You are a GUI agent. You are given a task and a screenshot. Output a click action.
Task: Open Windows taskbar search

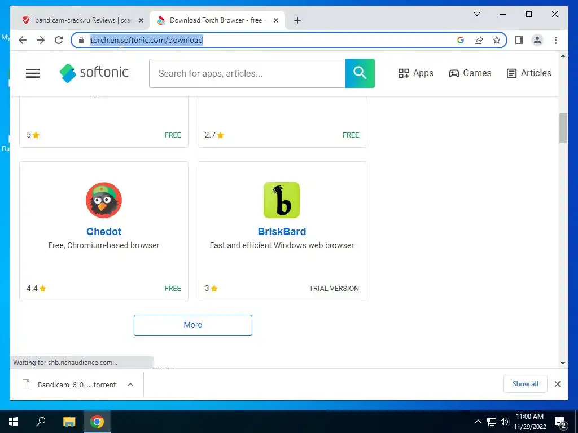tap(41, 422)
